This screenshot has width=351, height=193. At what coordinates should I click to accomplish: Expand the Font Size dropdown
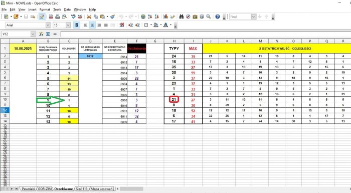[68, 25]
